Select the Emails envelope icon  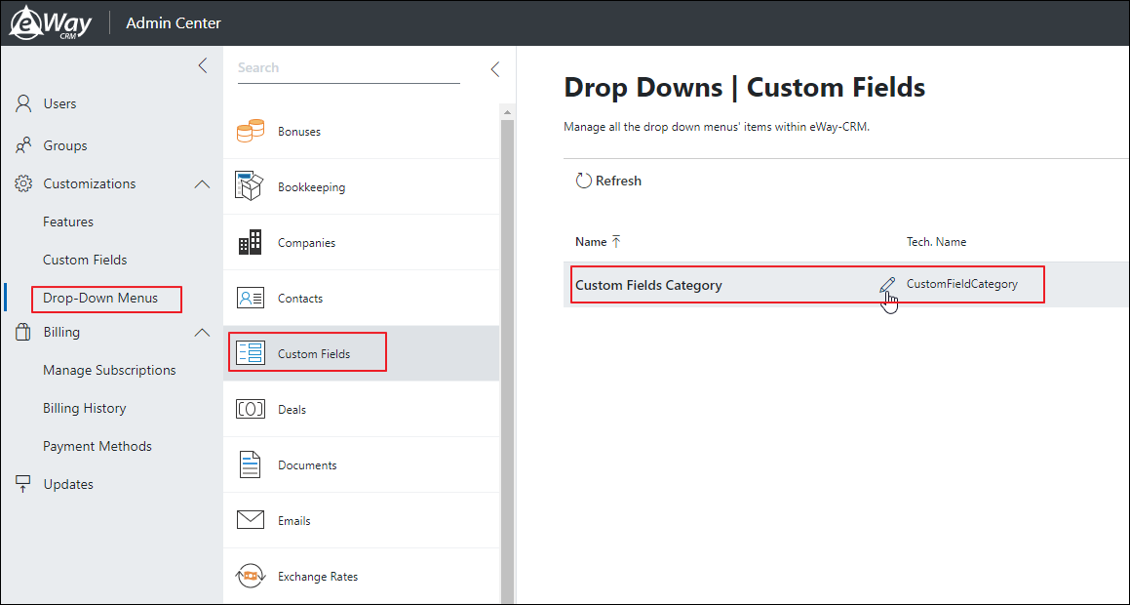[x=251, y=520]
